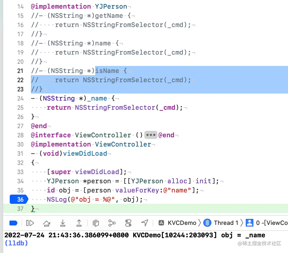Viewport: 288px width, 253px height.
Task: Continue program execution in the debug bar
Action: pos(30,223)
